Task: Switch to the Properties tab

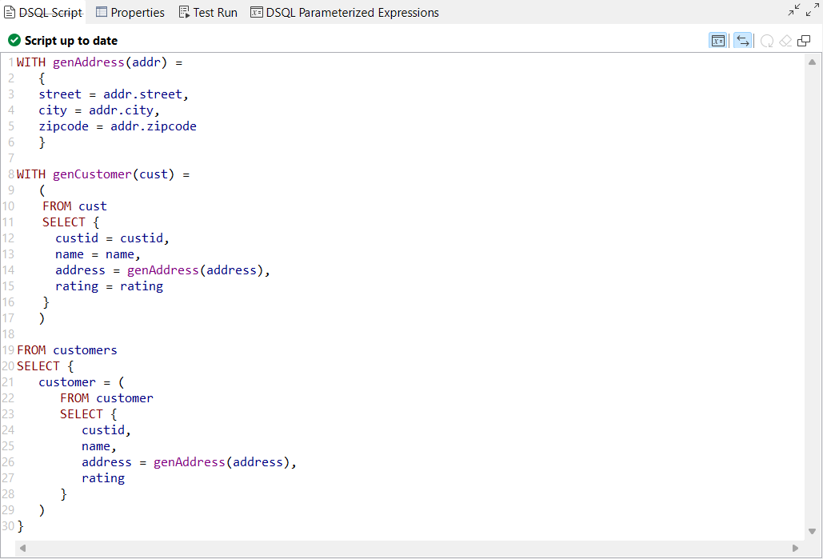Action: click(x=133, y=12)
